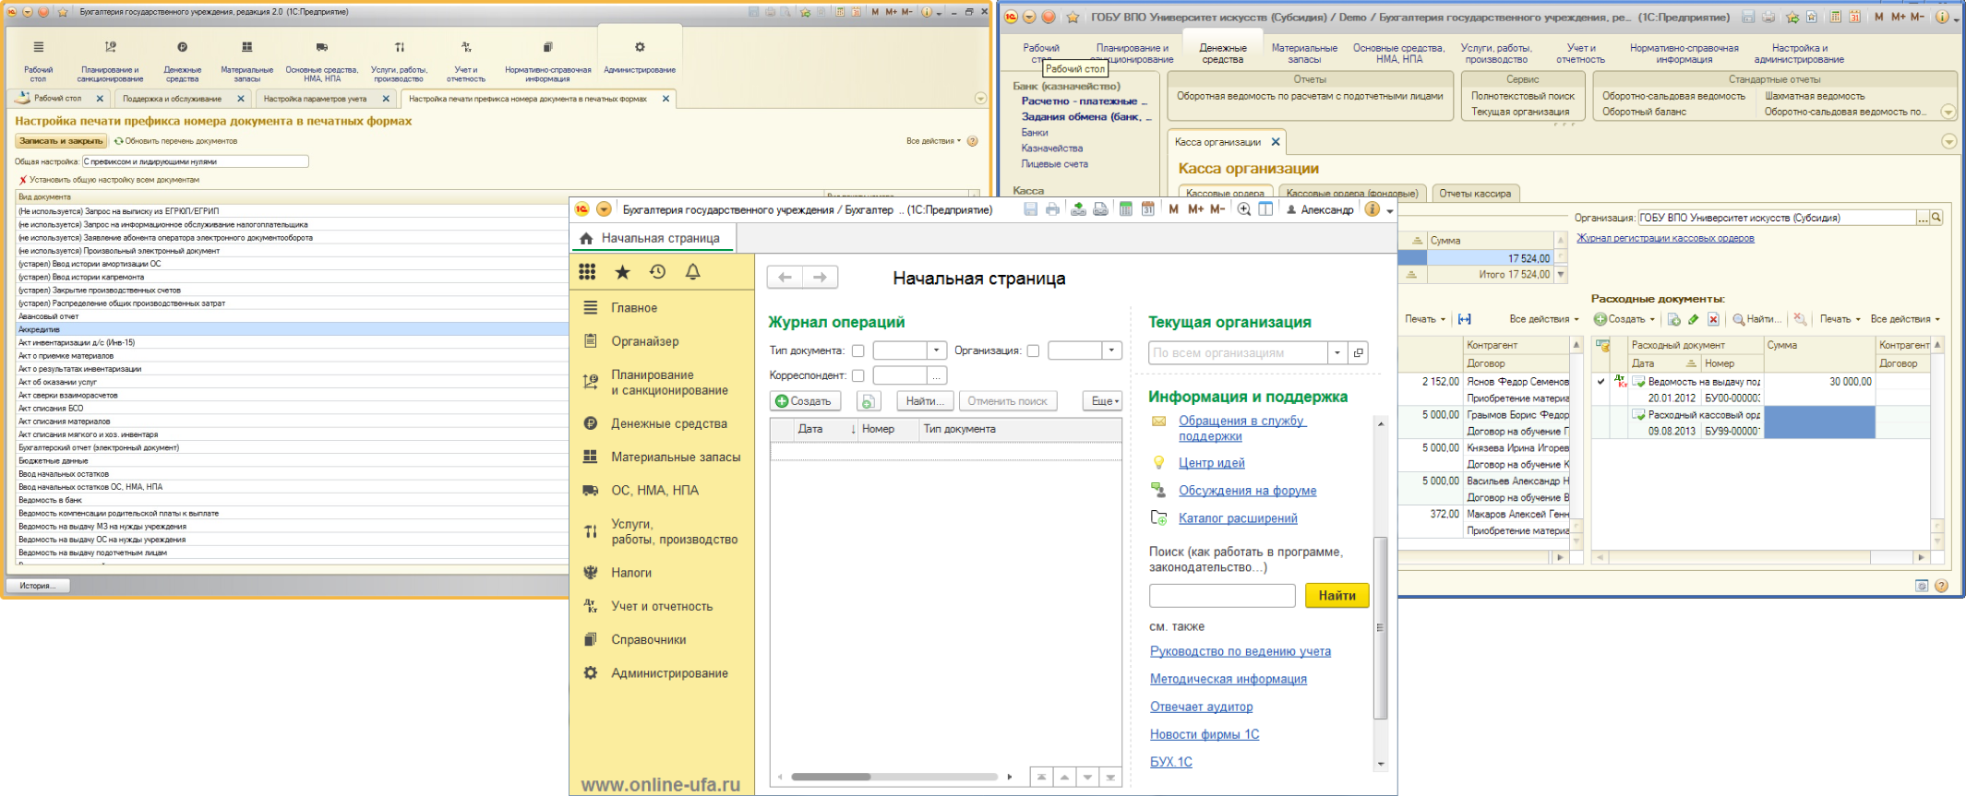Open Журнал регистрации кассовых ордеров link

[1665, 238]
